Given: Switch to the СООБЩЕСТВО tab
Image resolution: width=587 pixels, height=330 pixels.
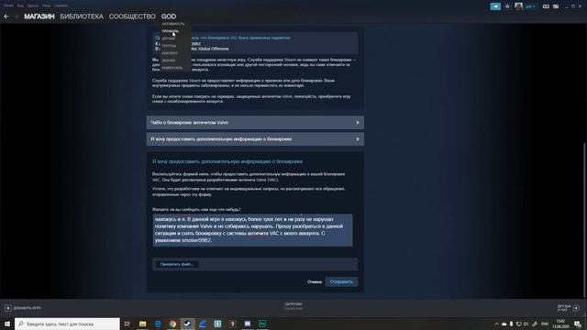Looking at the screenshot, I should click(x=132, y=16).
